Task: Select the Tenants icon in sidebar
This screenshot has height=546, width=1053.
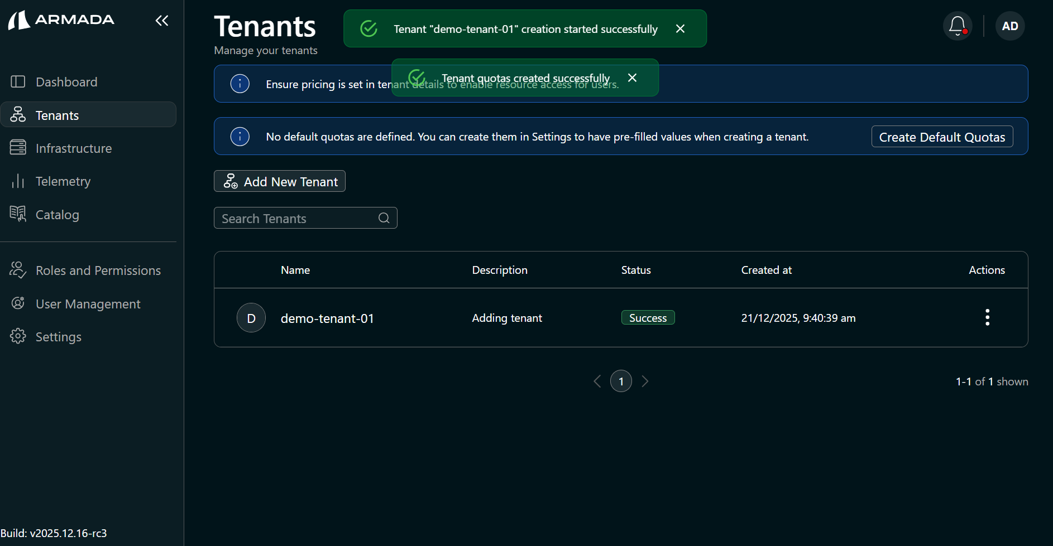Action: tap(18, 114)
